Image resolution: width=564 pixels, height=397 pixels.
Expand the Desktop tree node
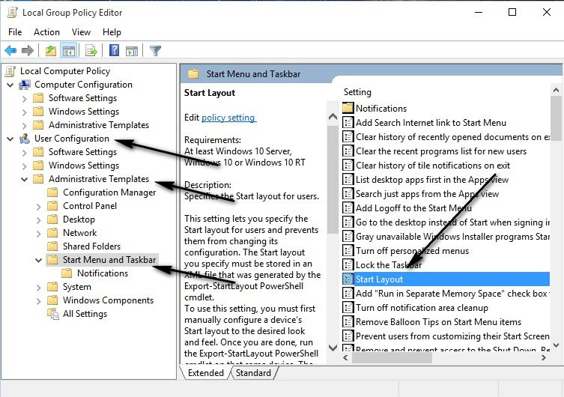pos(38,220)
